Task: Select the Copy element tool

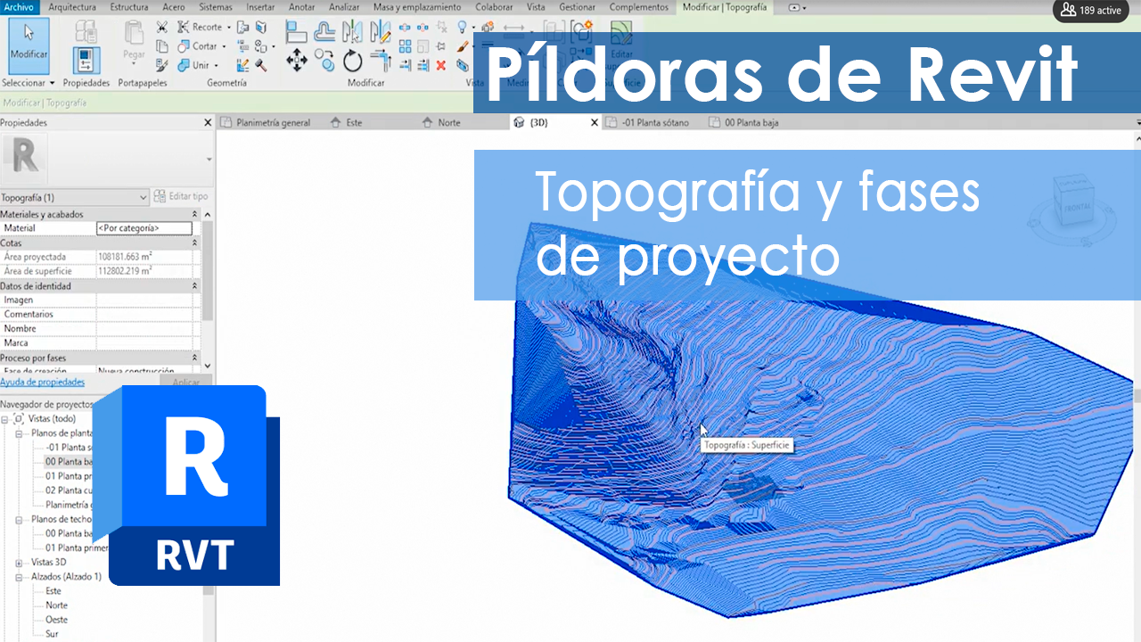Action: click(325, 61)
